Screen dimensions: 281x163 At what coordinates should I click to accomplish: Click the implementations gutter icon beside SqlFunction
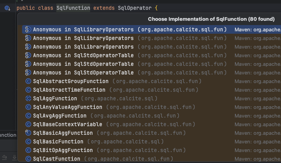pyautogui.click(x=7, y=8)
